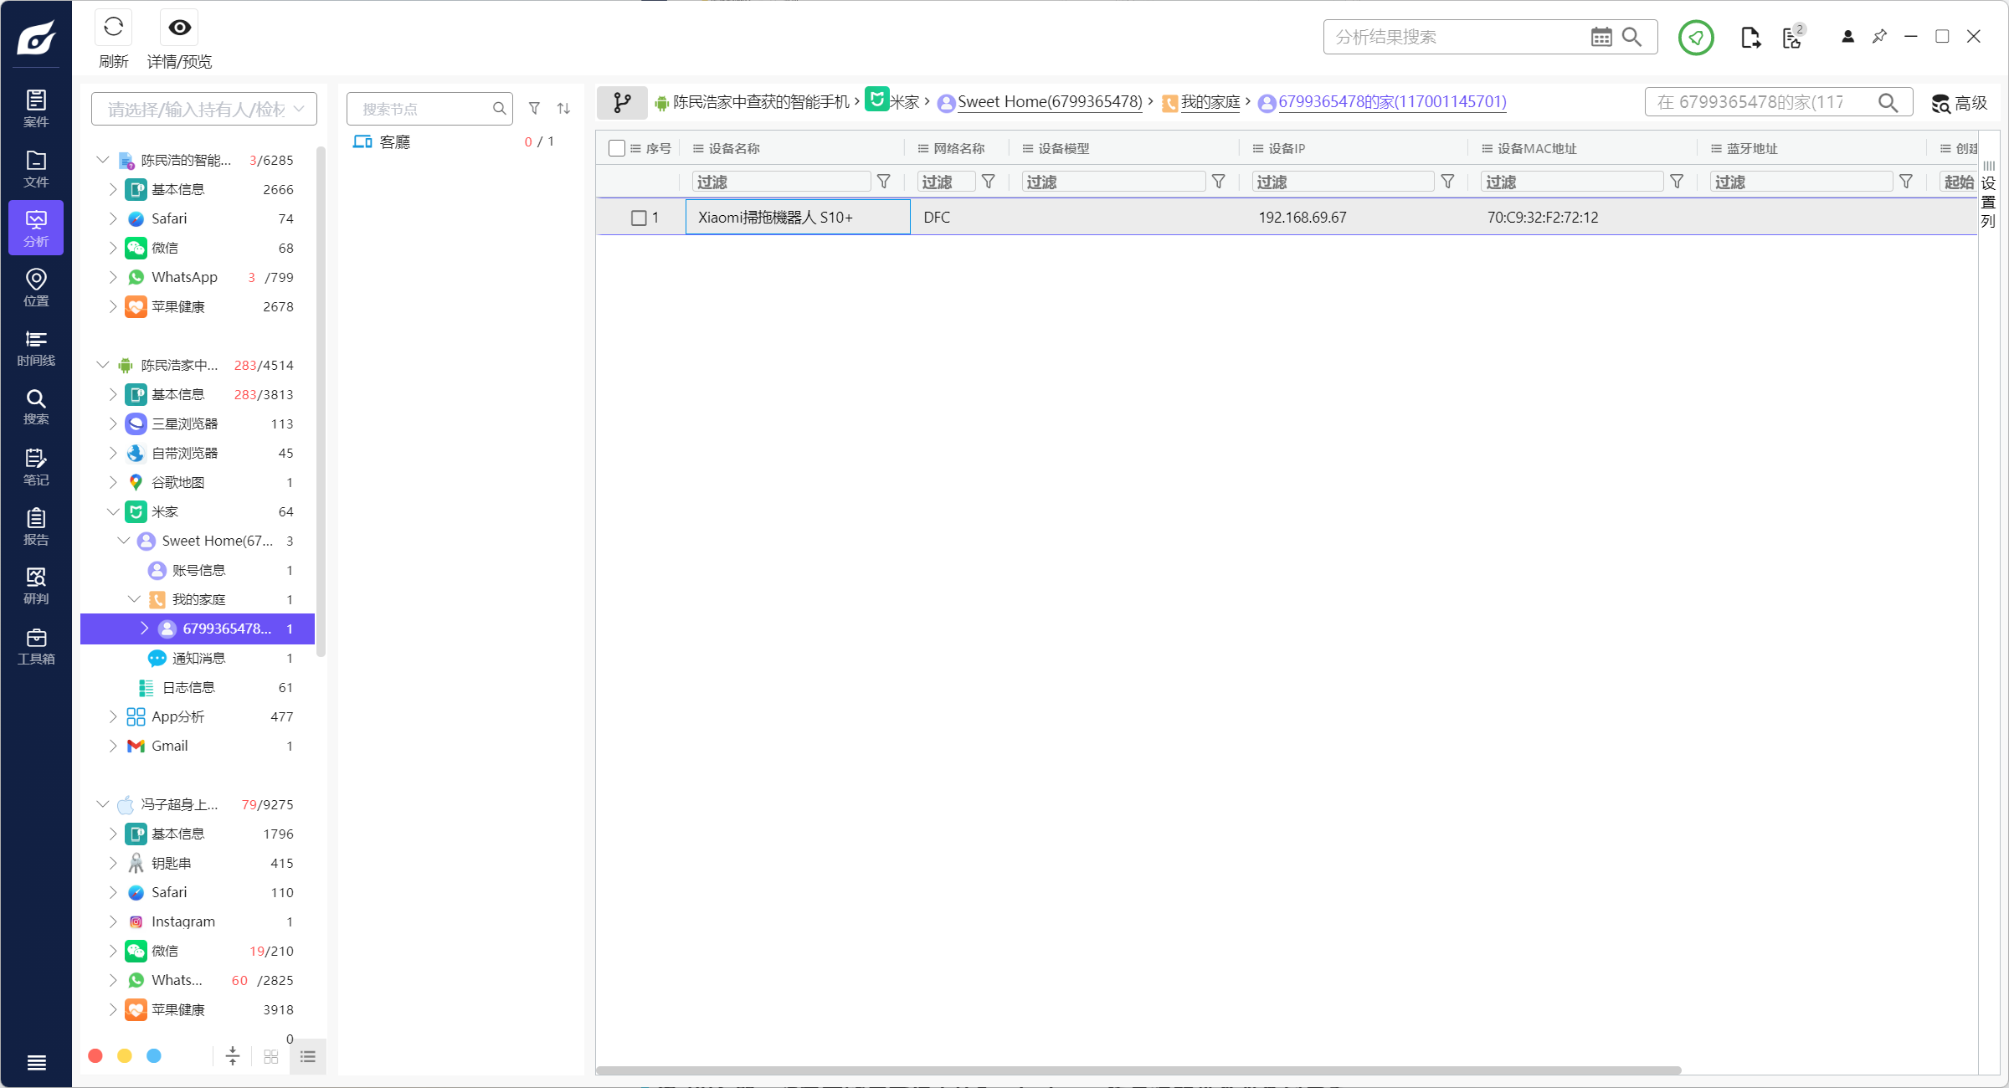
Task: Click the 我的家庭 breadcrumb link
Action: (1210, 102)
